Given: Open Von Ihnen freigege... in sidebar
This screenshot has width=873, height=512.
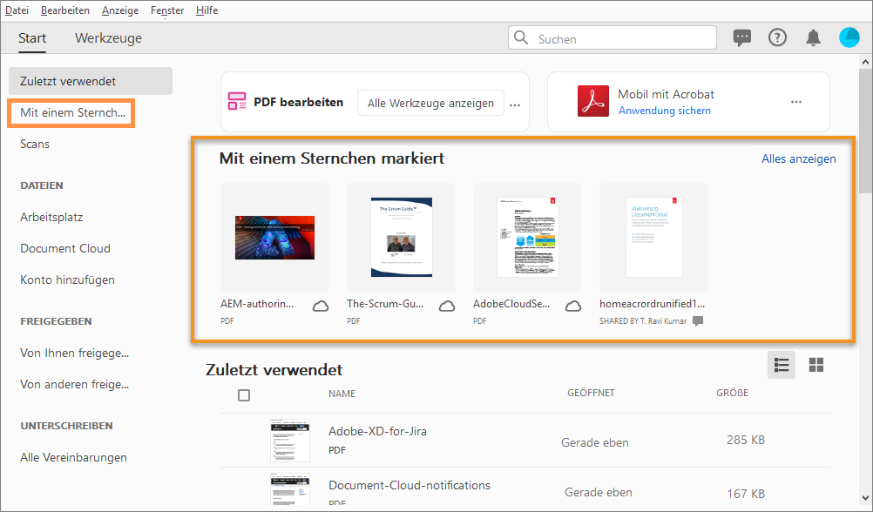Looking at the screenshot, I should [x=75, y=353].
